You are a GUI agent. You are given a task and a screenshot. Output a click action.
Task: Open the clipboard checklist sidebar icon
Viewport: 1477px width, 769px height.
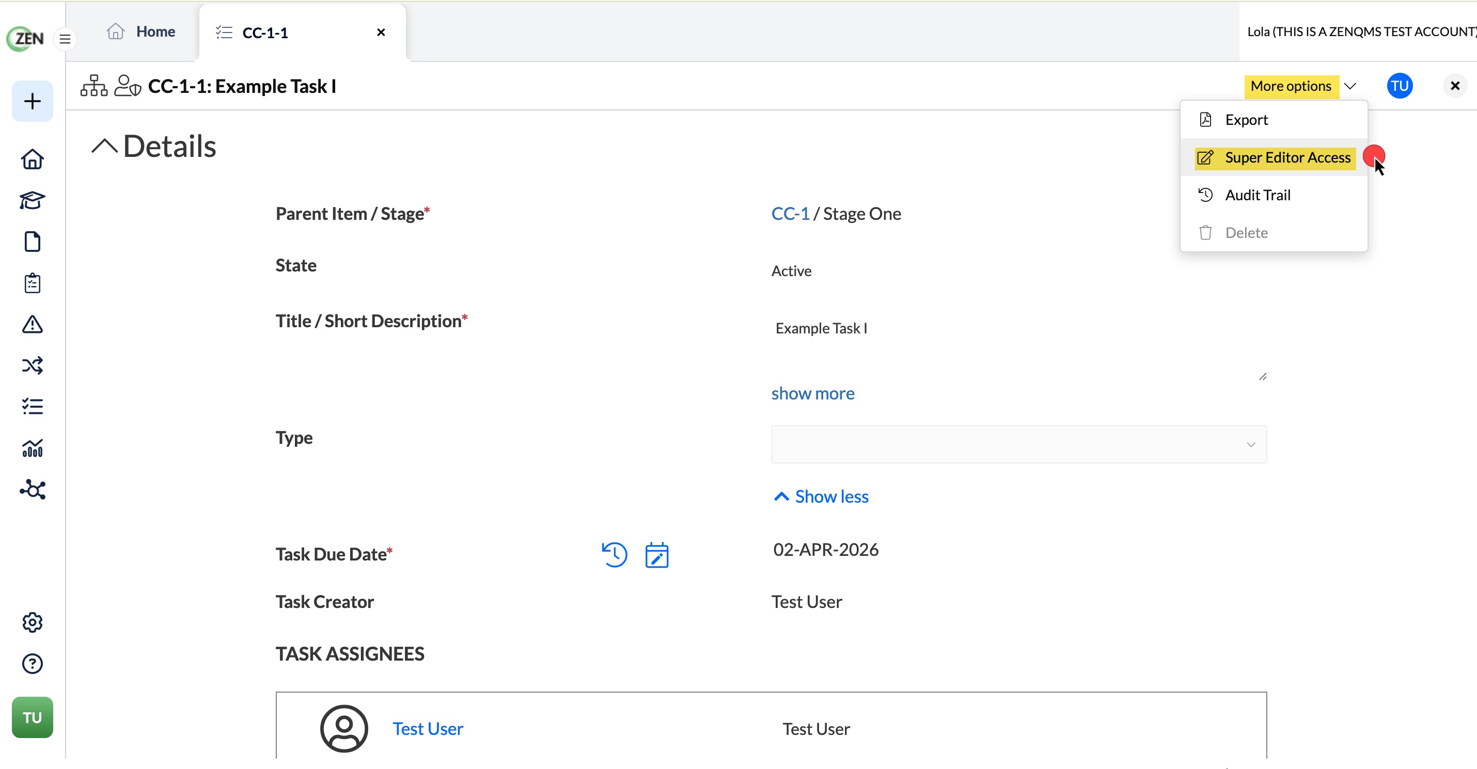(32, 283)
